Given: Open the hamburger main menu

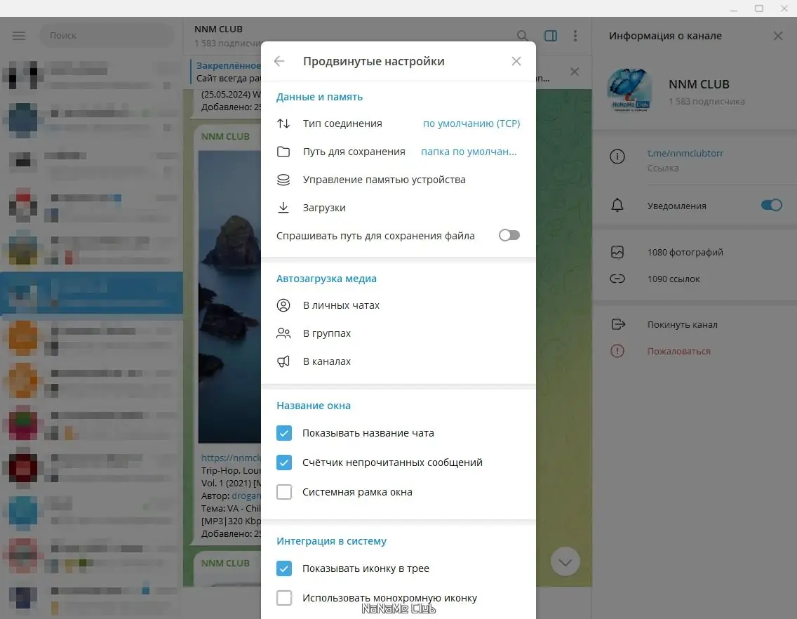Looking at the screenshot, I should click(x=19, y=35).
